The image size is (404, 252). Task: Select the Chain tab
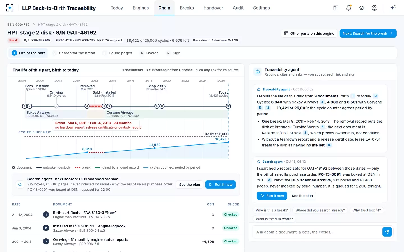(x=164, y=8)
